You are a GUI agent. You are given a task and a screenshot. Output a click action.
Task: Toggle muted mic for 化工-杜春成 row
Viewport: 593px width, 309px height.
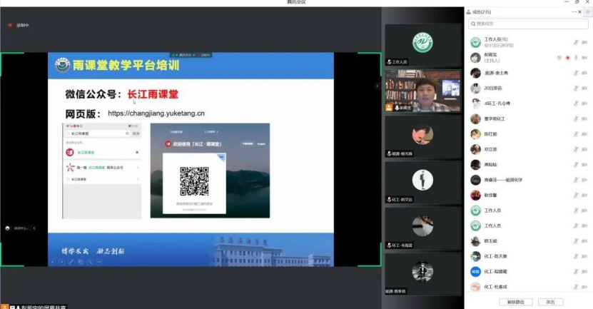[x=576, y=287]
